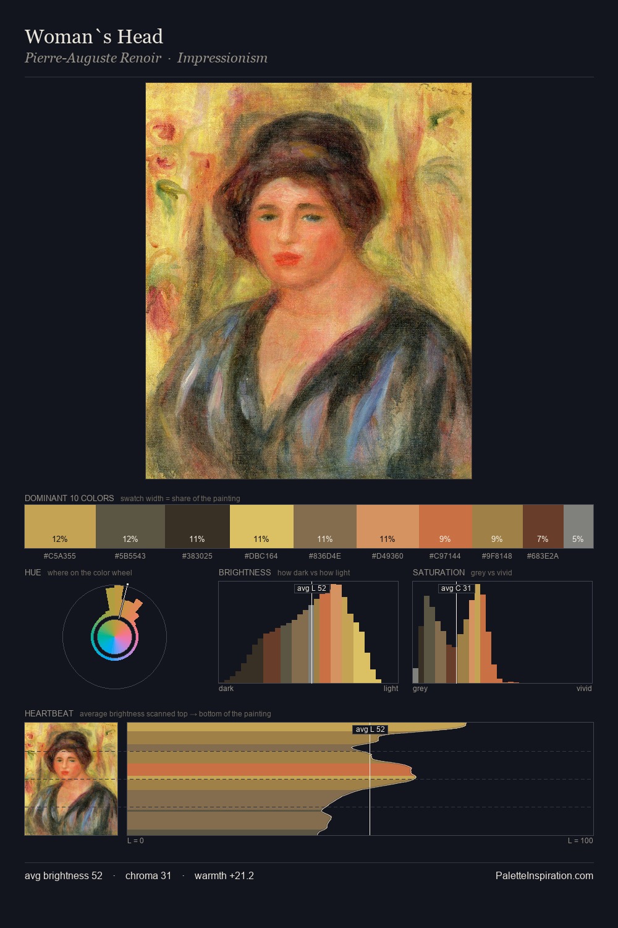618x928 pixels.
Task: Open the PaletteInspiration.com link
Action: (x=544, y=875)
